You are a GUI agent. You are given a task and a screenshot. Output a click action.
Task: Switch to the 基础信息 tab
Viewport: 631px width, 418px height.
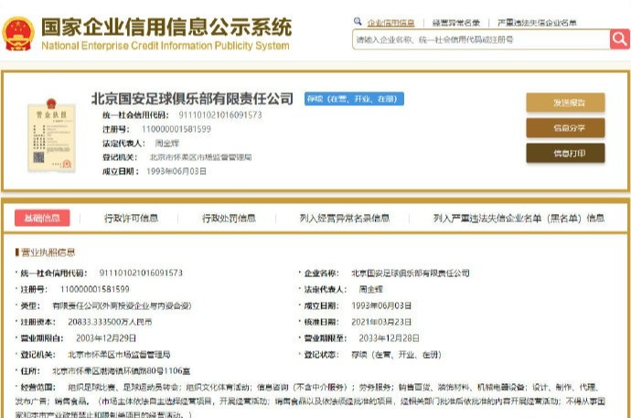coord(42,218)
